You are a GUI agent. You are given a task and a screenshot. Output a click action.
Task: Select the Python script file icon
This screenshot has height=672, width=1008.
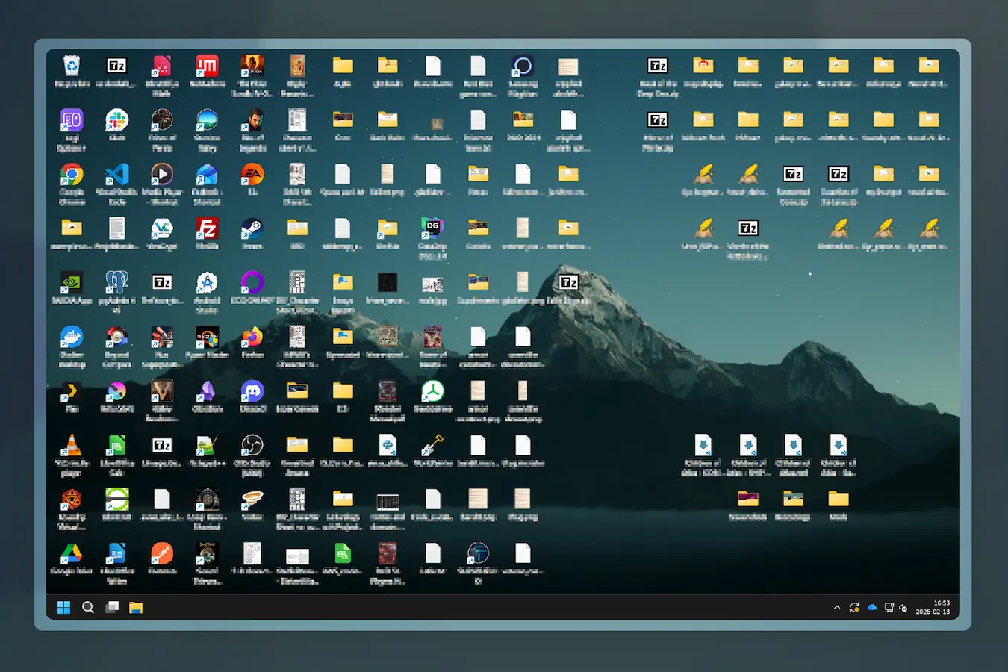click(388, 445)
